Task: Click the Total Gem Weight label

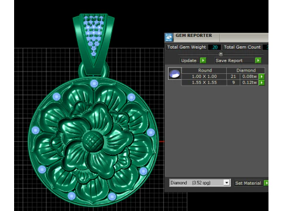Action: coord(186,47)
